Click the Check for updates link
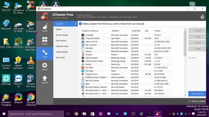209x117 pixels. tap(198, 101)
